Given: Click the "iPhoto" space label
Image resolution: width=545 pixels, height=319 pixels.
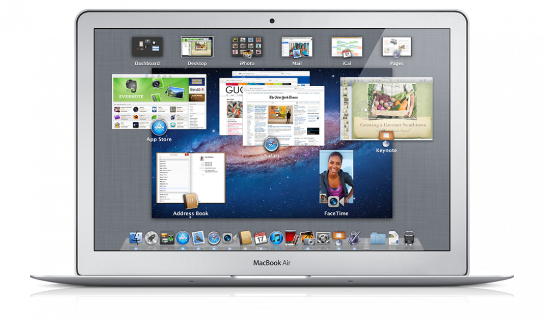Looking at the screenshot, I should 247,63.
